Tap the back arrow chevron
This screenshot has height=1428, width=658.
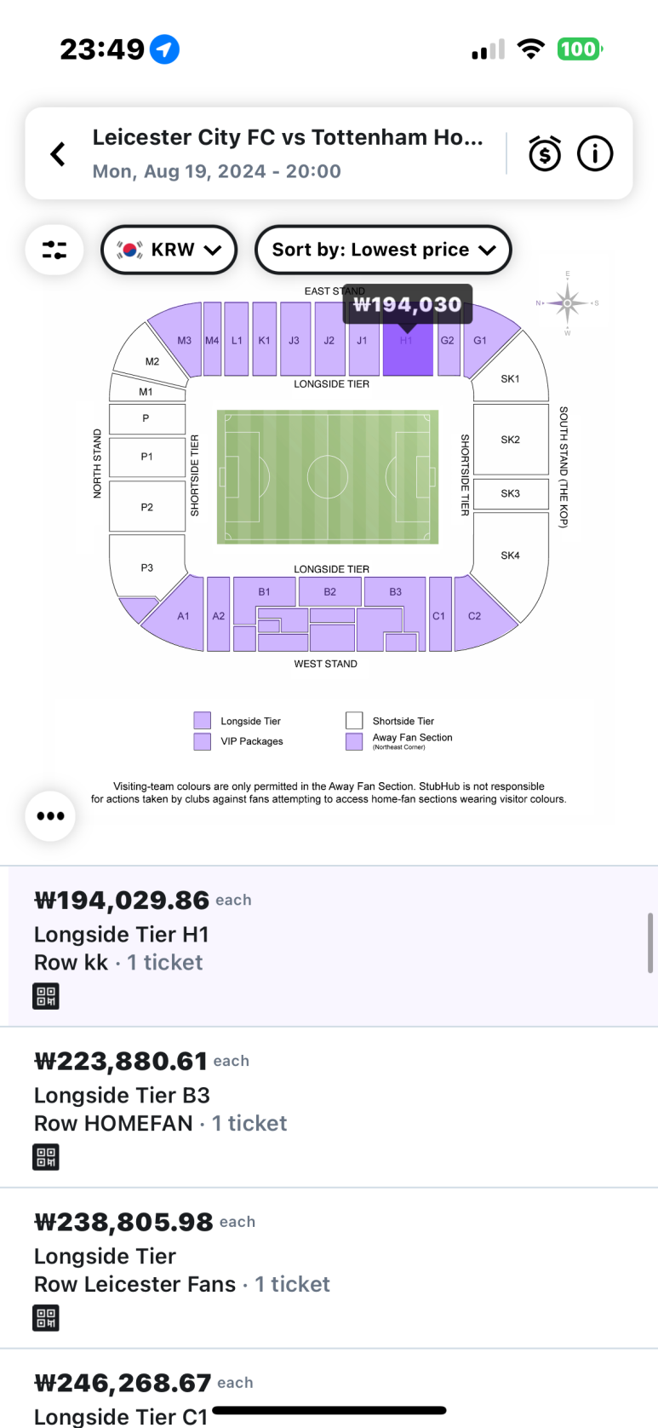58,154
